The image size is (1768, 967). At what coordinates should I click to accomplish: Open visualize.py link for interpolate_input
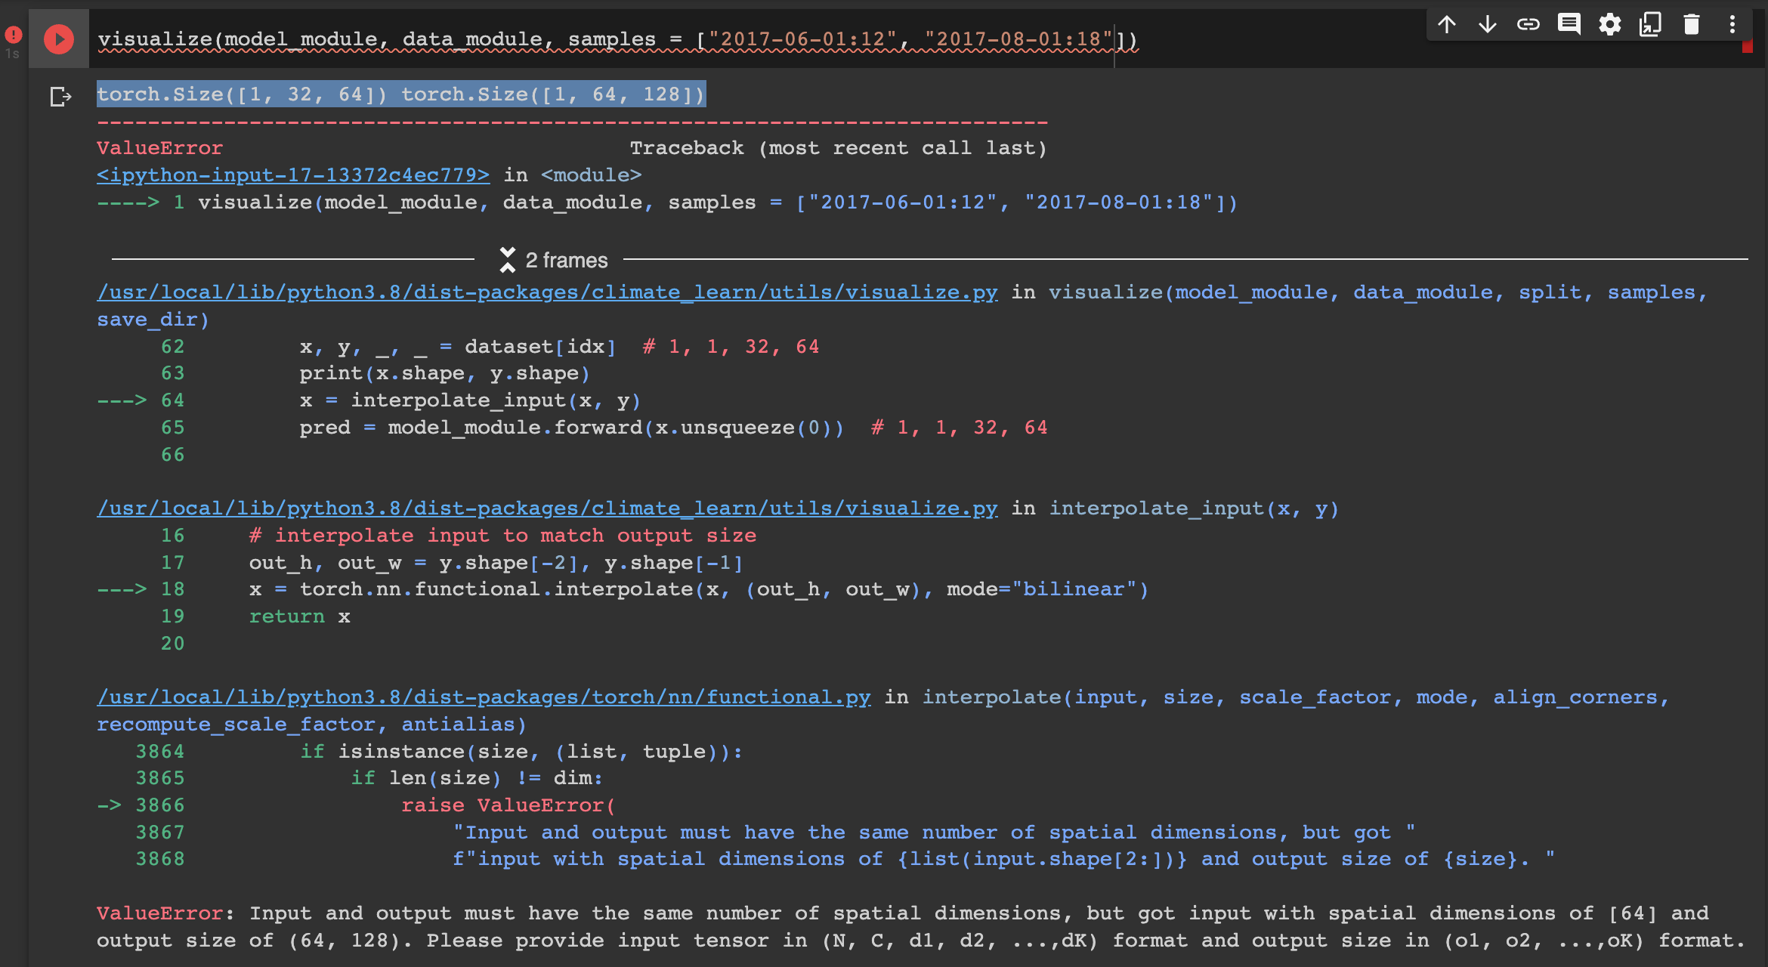547,508
